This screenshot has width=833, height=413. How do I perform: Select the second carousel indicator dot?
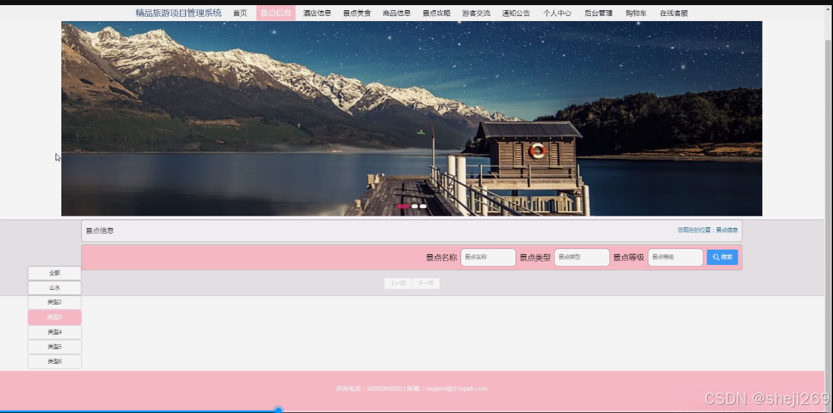point(413,206)
